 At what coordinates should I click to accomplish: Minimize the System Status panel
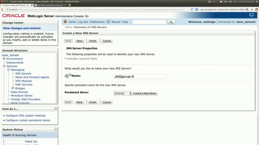[x=56, y=129]
